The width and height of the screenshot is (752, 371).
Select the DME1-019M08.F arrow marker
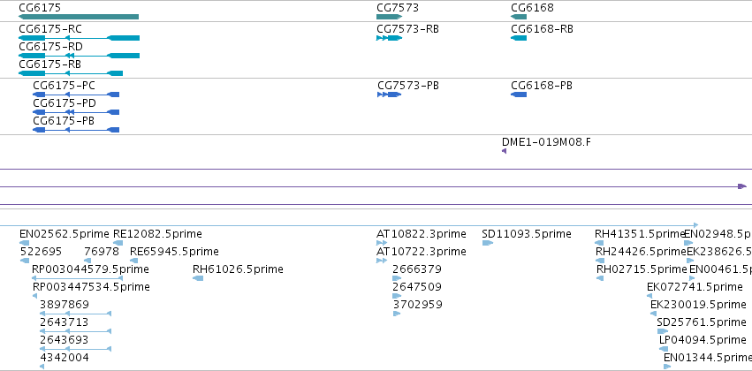pyautogui.click(x=504, y=151)
